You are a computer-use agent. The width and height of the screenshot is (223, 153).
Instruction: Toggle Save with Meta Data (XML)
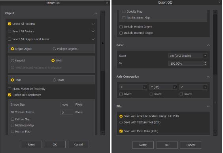click(121, 131)
